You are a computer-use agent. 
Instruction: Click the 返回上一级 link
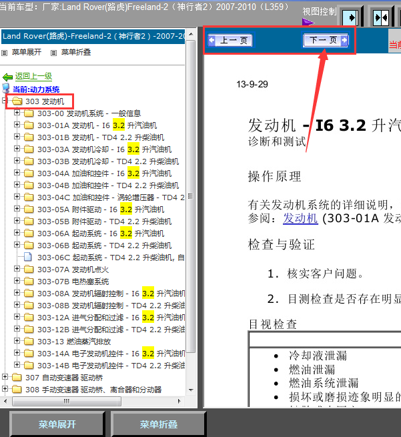click(33, 76)
